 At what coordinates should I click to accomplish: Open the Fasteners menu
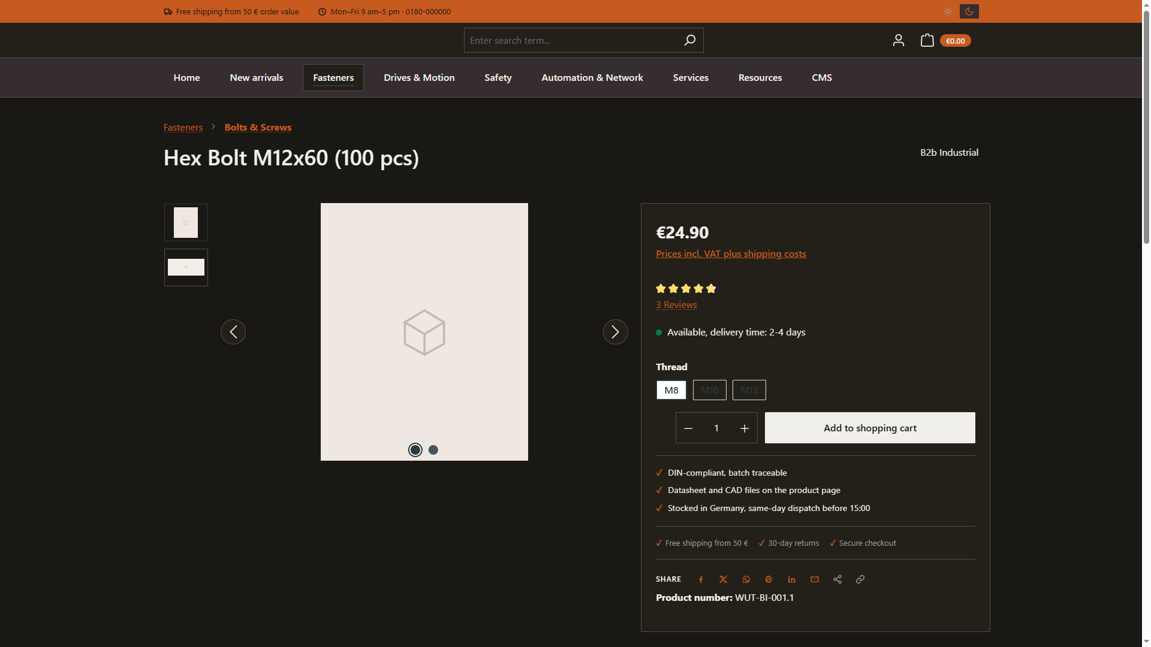333,77
